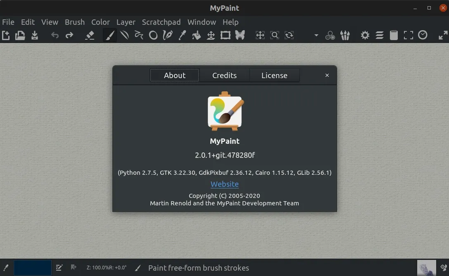Open the brush list with the brushes icon
Screen dimensions: 449x276
(345, 35)
